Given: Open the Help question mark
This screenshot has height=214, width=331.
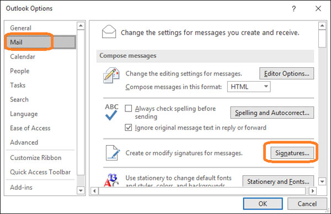Looking at the screenshot, I should [x=293, y=9].
